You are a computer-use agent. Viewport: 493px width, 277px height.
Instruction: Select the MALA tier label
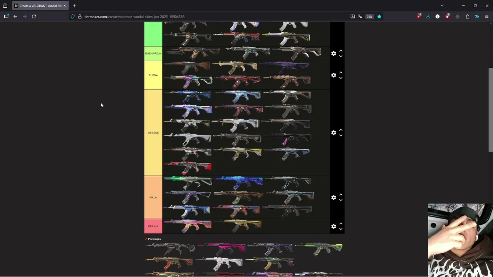click(x=153, y=197)
